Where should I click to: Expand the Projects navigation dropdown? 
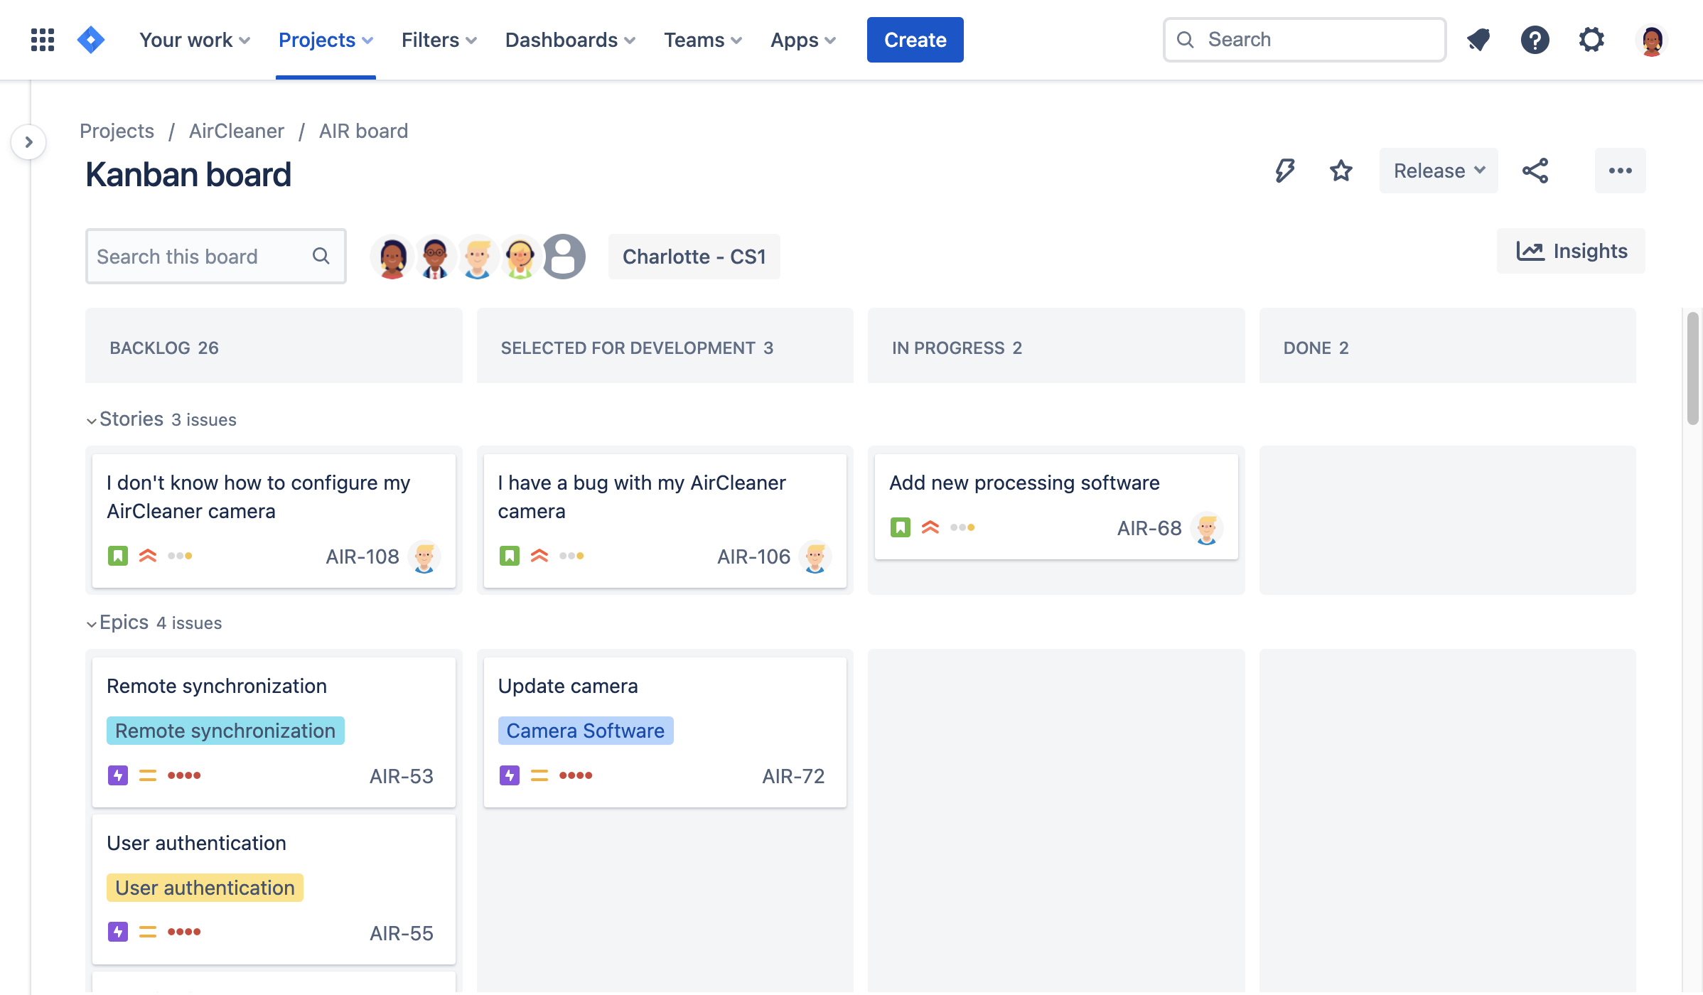326,39
